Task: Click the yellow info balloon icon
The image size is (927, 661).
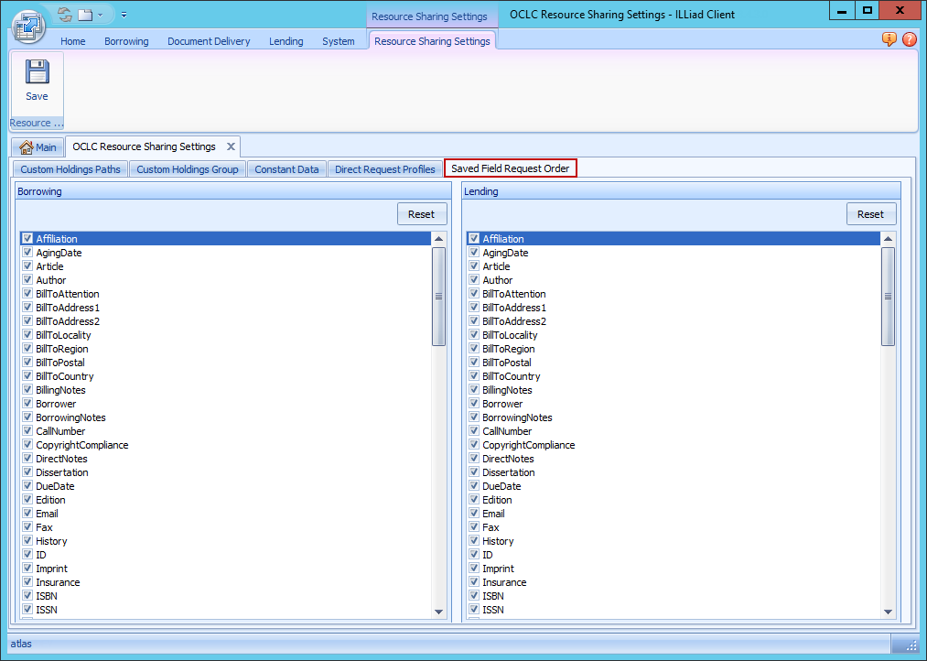Action: coord(888,41)
